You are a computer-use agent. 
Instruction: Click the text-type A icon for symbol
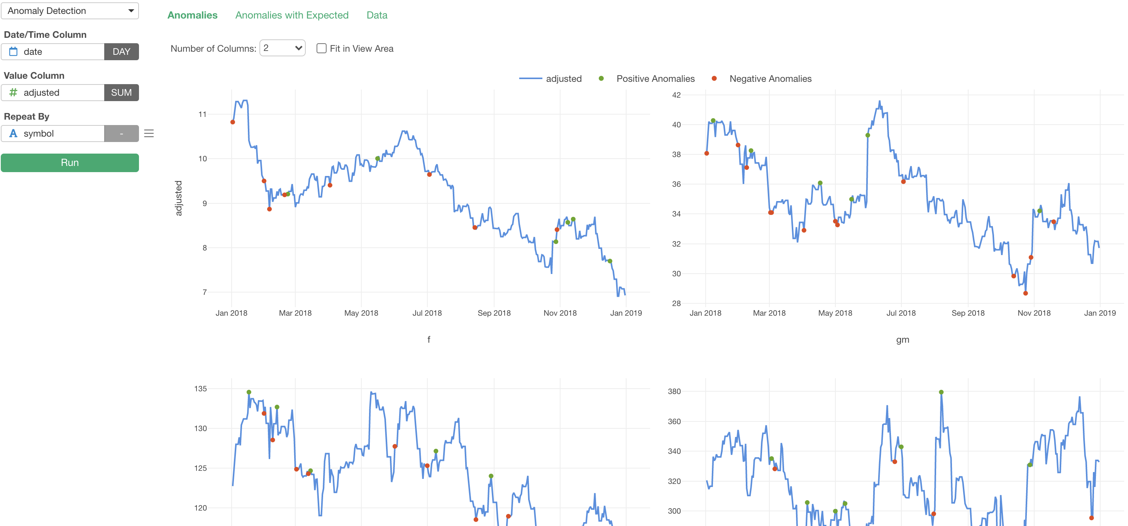click(14, 134)
